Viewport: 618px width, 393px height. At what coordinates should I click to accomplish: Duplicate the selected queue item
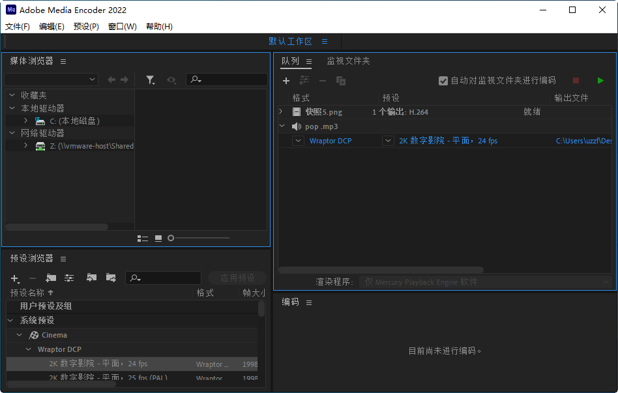tap(340, 81)
